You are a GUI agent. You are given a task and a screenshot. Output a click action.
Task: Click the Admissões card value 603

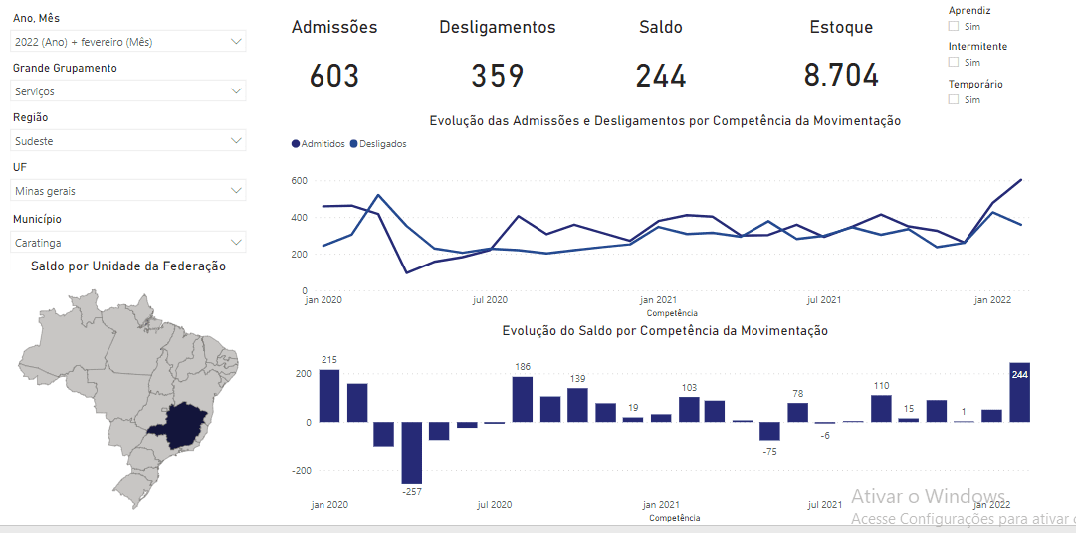pyautogui.click(x=334, y=76)
